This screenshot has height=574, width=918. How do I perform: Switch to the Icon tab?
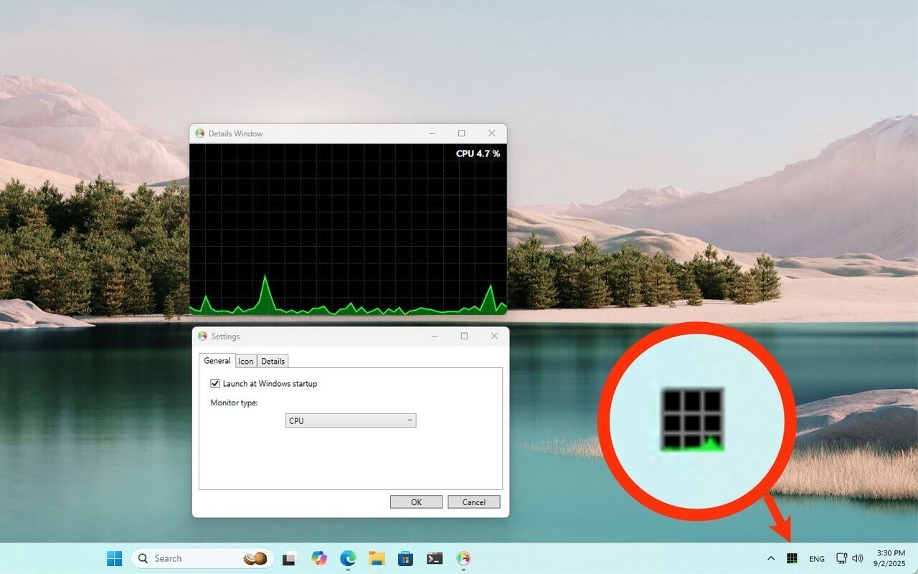click(x=246, y=361)
